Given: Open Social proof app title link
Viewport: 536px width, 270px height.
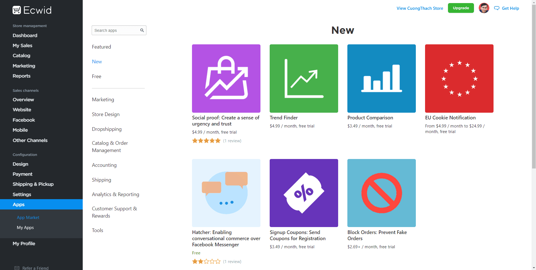Looking at the screenshot, I should tap(226, 121).
